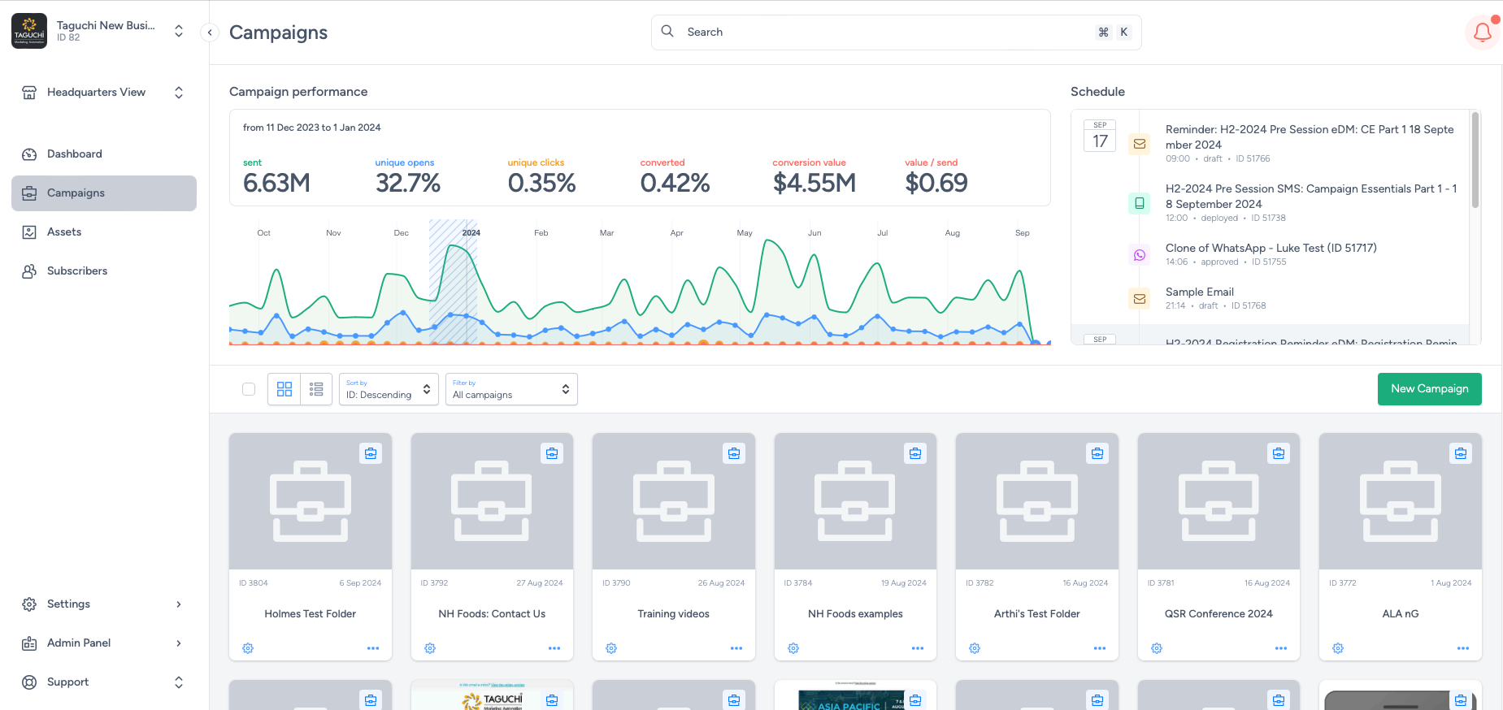Viewport: 1503px width, 710px height.
Task: Click the value / send $0.69 metric
Action: pos(936,177)
